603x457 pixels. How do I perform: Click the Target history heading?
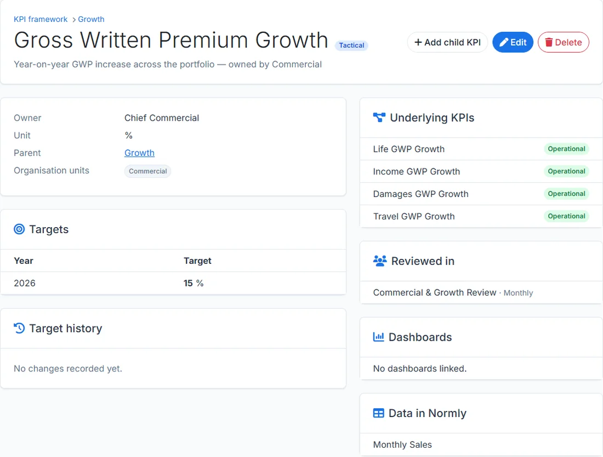(65, 329)
